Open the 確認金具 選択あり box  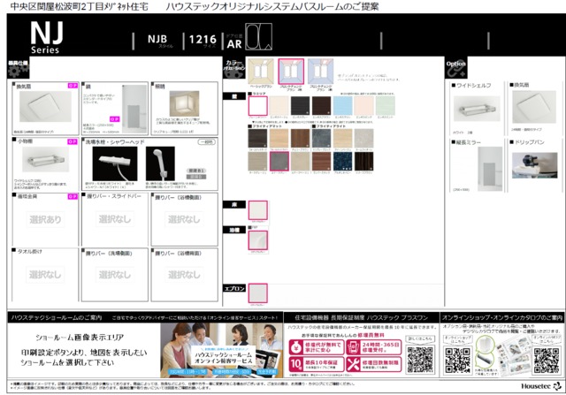45,219
